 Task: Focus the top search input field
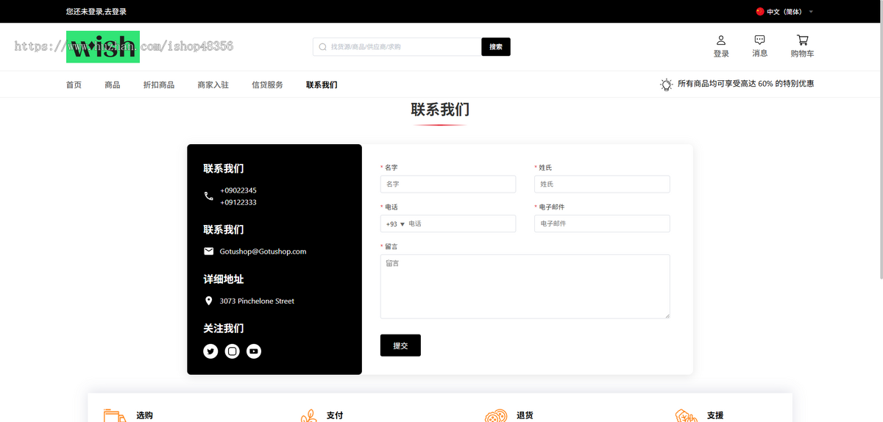click(x=397, y=47)
